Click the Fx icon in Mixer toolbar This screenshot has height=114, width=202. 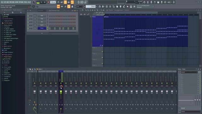click(35, 69)
